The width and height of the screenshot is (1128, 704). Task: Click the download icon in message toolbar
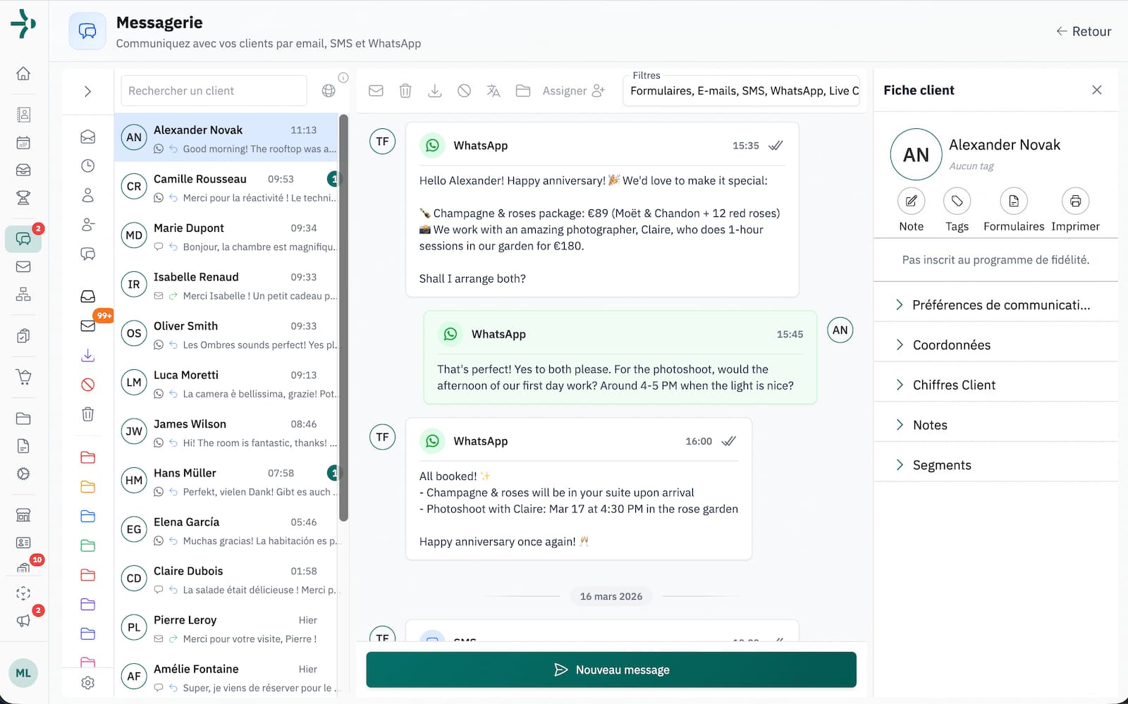pyautogui.click(x=435, y=91)
